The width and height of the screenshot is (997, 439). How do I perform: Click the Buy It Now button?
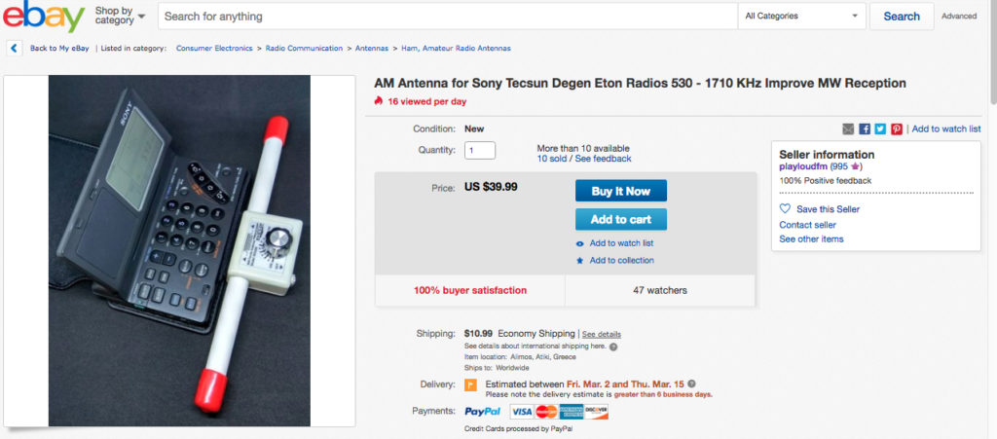click(621, 191)
